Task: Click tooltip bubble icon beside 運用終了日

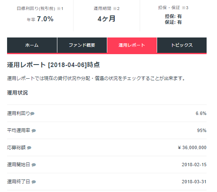Action: pos(34,182)
